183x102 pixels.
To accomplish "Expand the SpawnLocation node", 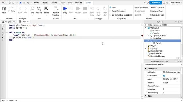I will tap(148, 36).
